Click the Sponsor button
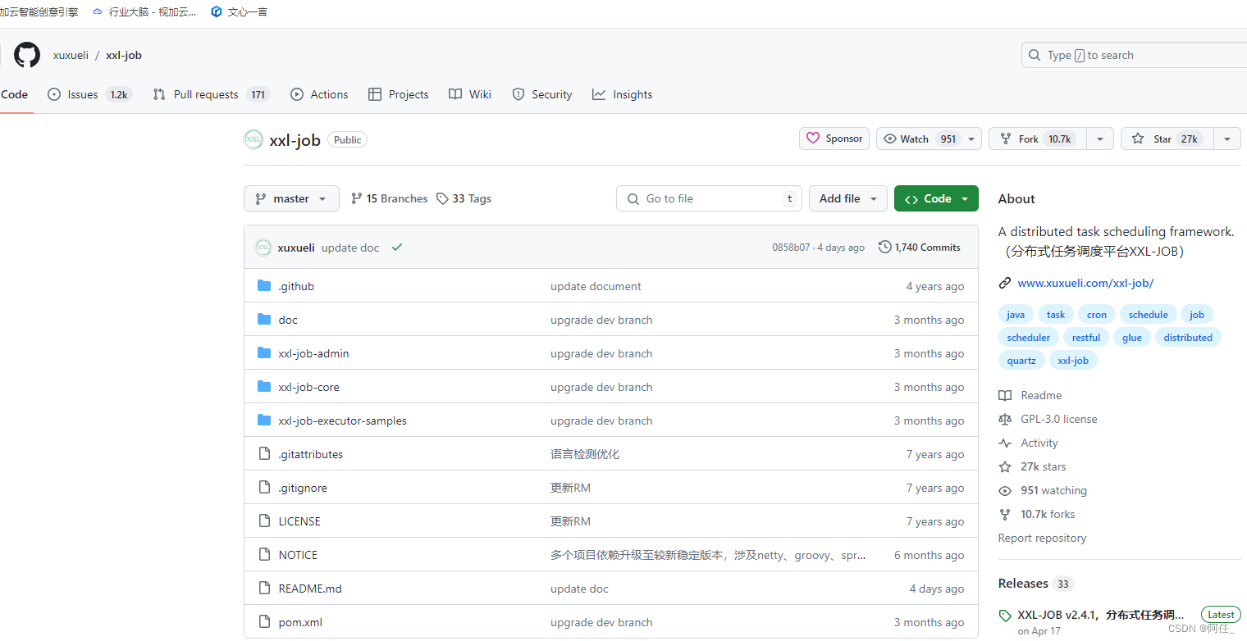The image size is (1247, 641). click(834, 139)
